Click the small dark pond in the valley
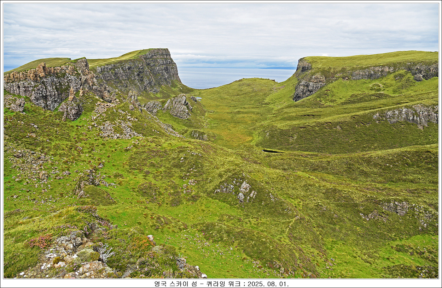The height and width of the screenshot is (288, 442). pos(272,151)
